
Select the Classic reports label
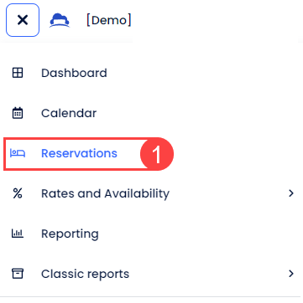pyautogui.click(x=85, y=274)
